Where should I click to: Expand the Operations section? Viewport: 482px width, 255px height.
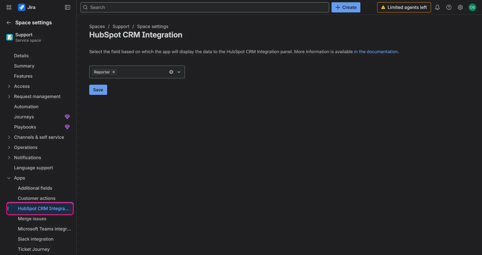coord(9,147)
